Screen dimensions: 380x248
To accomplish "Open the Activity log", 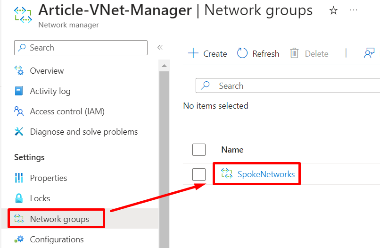I will coord(50,91).
